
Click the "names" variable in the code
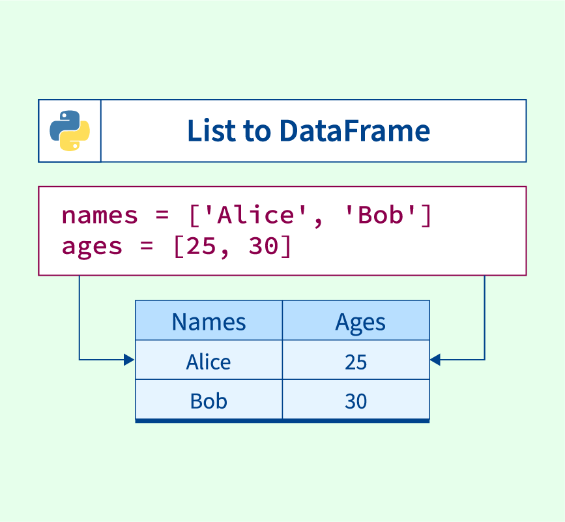(100, 215)
